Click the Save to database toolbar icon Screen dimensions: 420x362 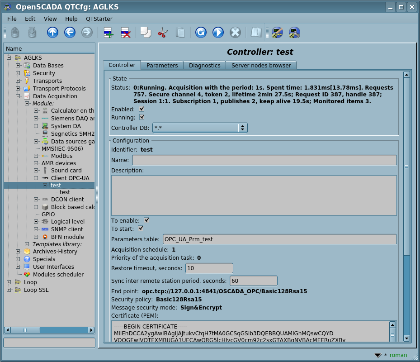click(32, 33)
